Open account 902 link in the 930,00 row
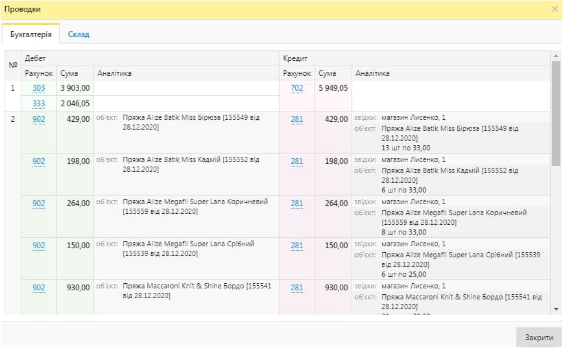 39,288
